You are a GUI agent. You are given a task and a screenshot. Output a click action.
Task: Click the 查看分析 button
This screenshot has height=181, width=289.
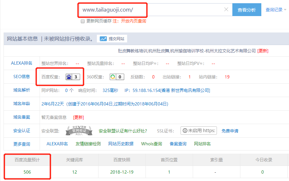[x=247, y=10]
